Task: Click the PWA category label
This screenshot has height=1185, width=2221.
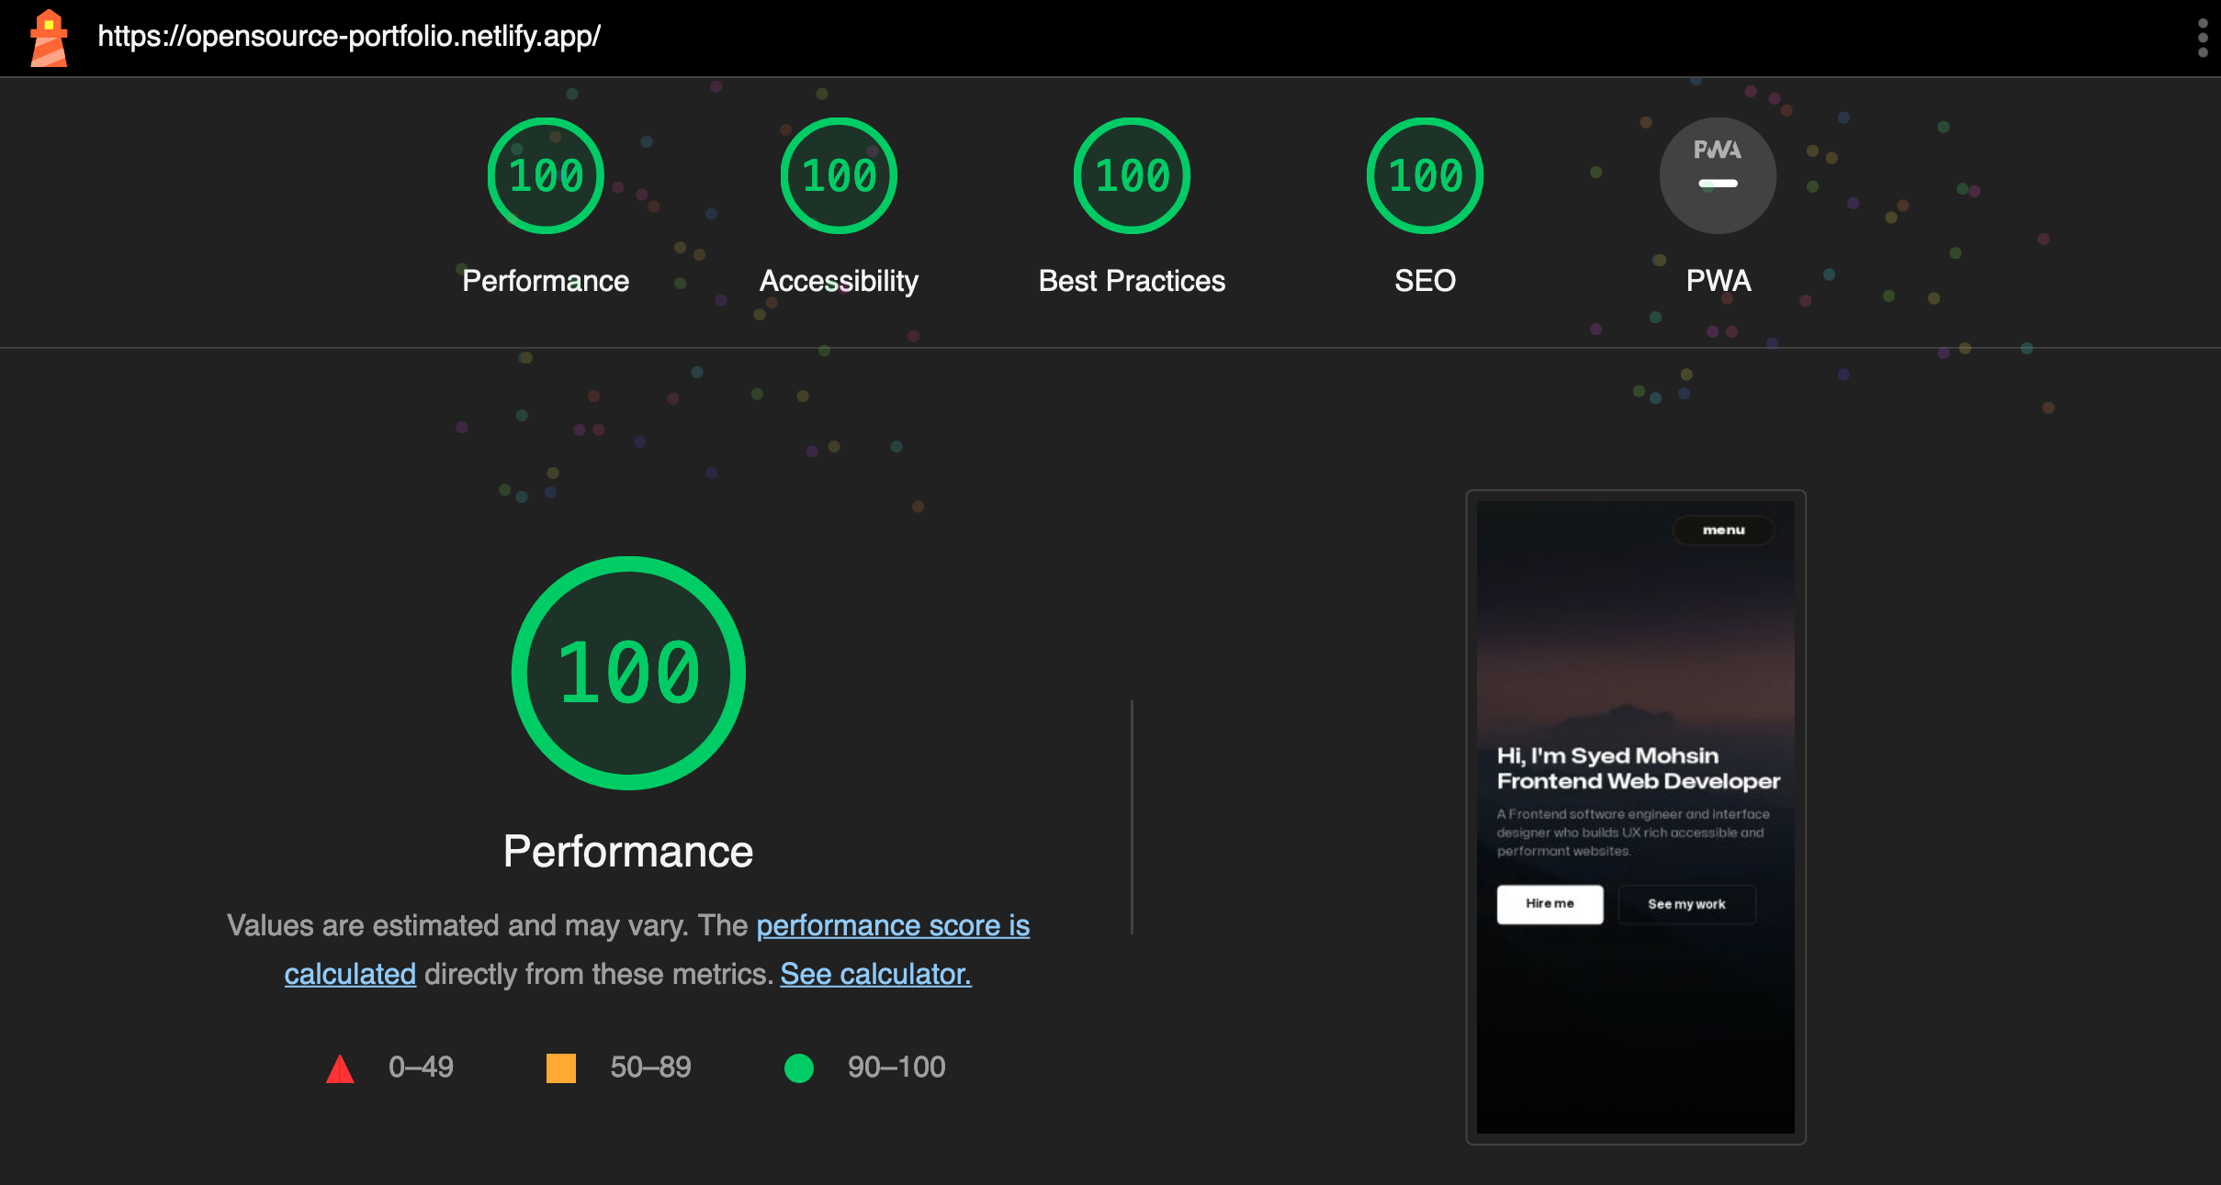Action: [1718, 281]
